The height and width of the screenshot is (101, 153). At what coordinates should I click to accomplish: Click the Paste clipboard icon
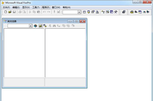click(39, 12)
